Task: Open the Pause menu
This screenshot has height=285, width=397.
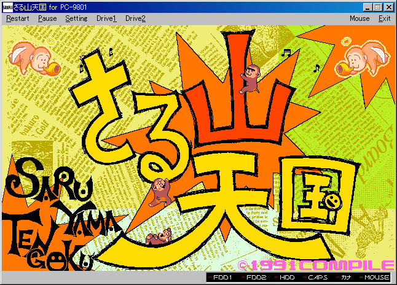Action: pyautogui.click(x=47, y=18)
